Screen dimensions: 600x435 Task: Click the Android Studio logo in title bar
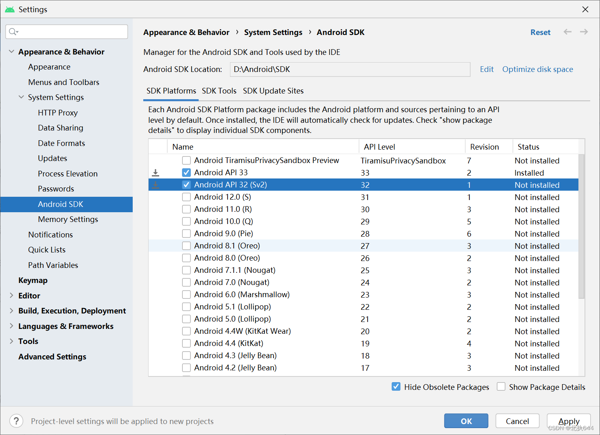coord(10,9)
